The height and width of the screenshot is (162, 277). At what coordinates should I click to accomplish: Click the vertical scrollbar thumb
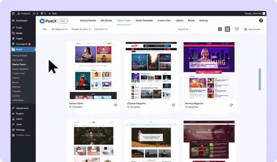[x=260, y=79]
